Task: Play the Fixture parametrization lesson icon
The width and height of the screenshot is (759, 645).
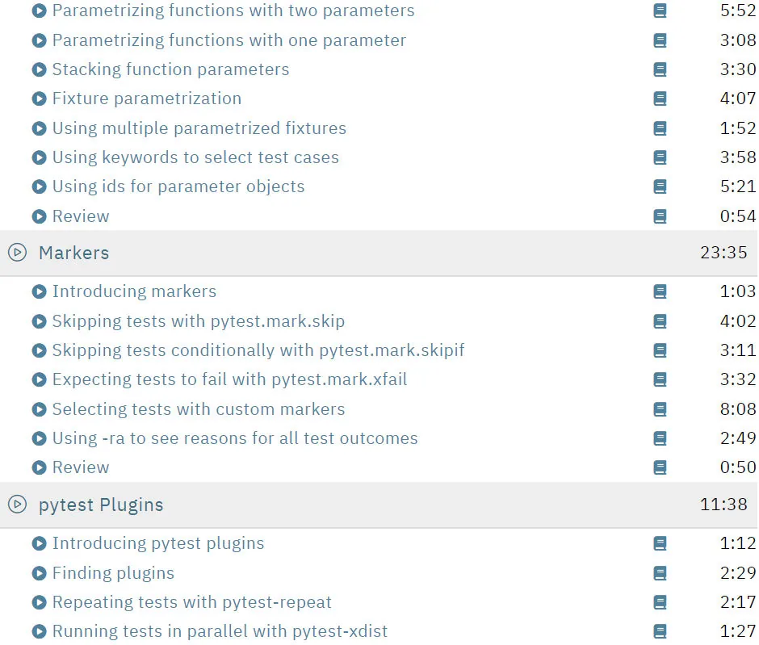Action: pos(40,98)
